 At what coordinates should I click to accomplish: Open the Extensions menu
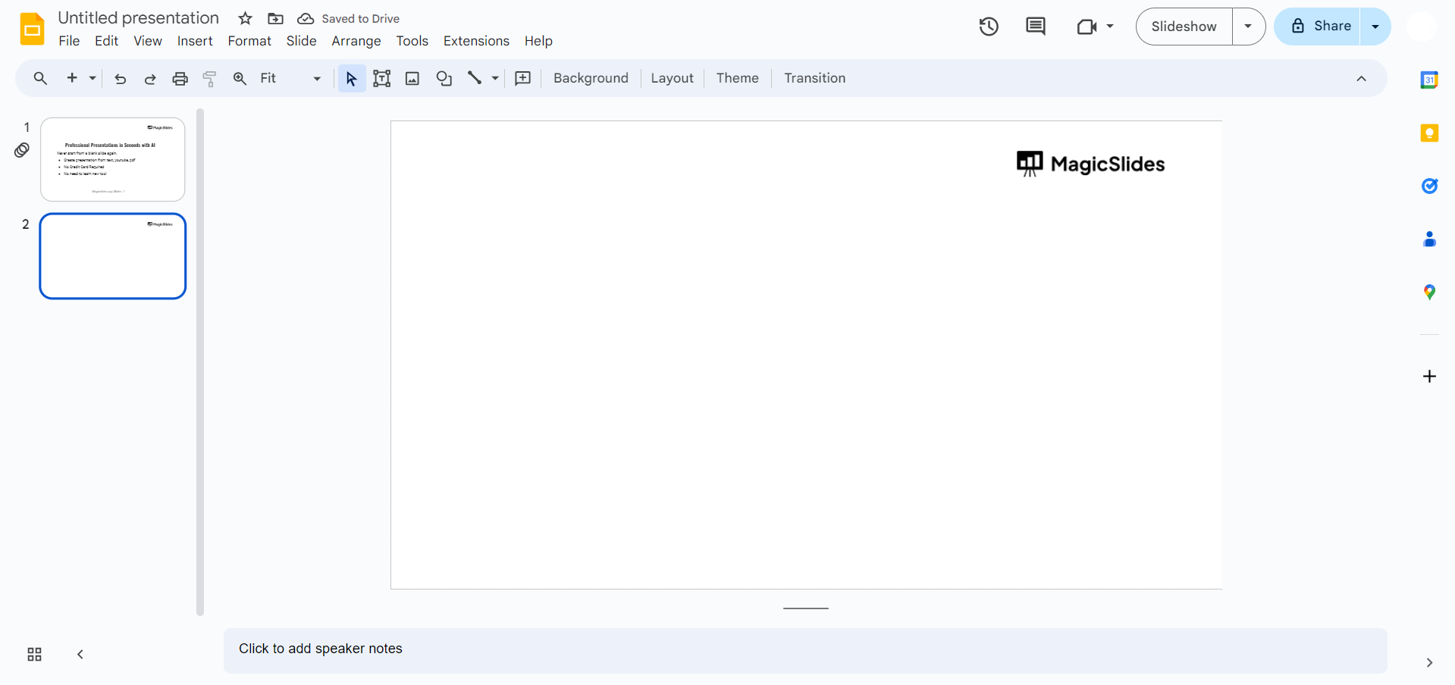pos(476,41)
